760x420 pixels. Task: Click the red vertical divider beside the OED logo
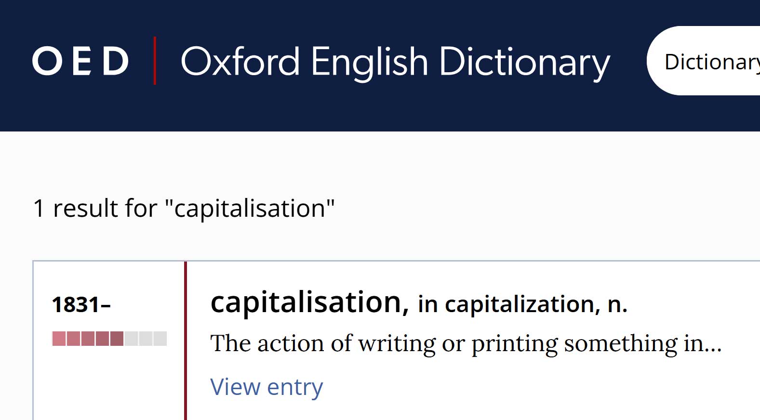coord(155,61)
